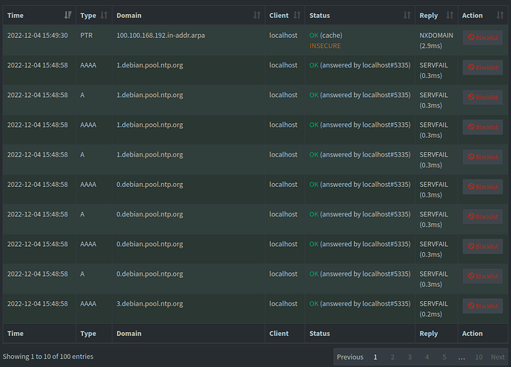
Task: Blacklist the 100.100.168.192.in-addr.arpa PTR query
Action: click(x=482, y=38)
